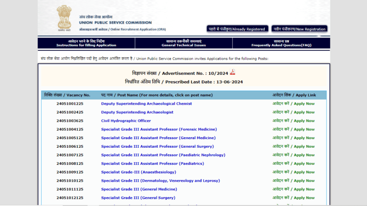Start a New Registration
367x206 pixels.
point(300,29)
